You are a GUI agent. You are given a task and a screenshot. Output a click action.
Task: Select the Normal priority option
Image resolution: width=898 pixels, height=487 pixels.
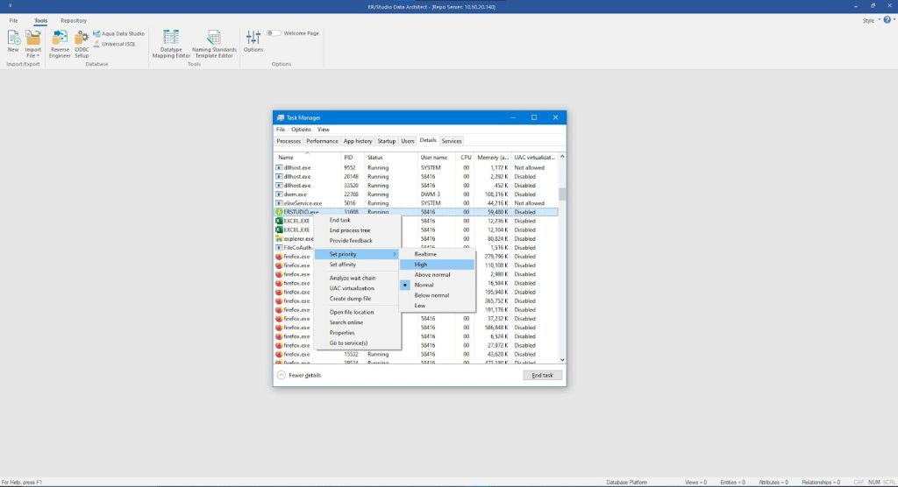(x=437, y=285)
